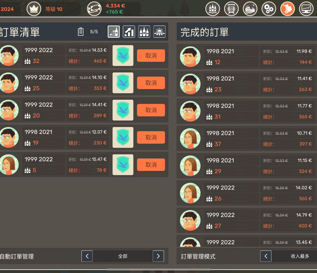
Task: Open the barrel cellar icon
Action: pyautogui.click(x=231, y=9)
